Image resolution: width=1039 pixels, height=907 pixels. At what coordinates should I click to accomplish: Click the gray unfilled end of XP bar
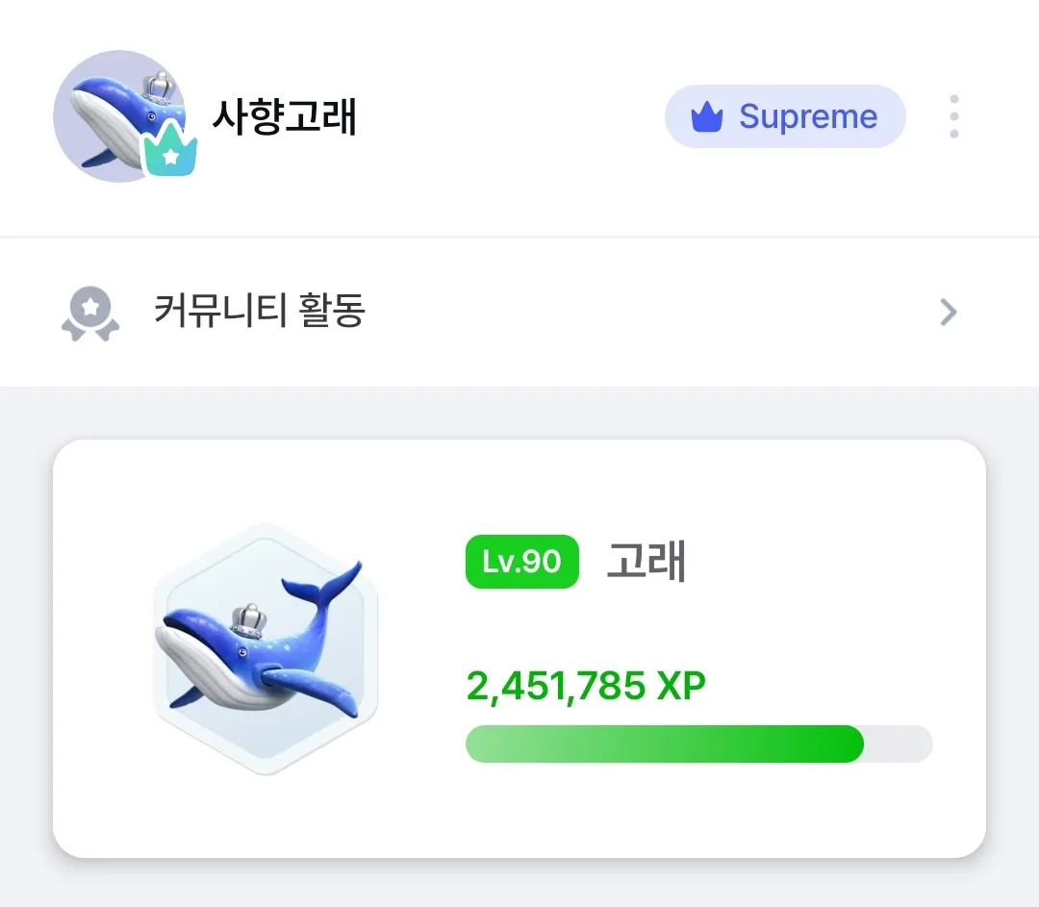click(900, 744)
